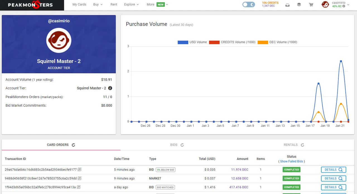Click the $10.91 account volume value

tap(107, 80)
